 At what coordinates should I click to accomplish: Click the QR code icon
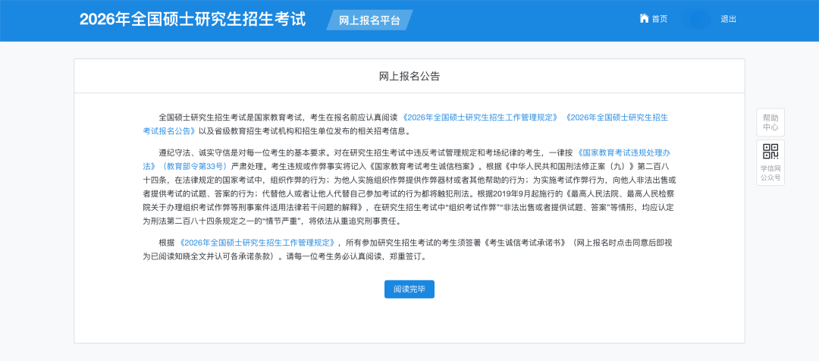click(x=770, y=152)
